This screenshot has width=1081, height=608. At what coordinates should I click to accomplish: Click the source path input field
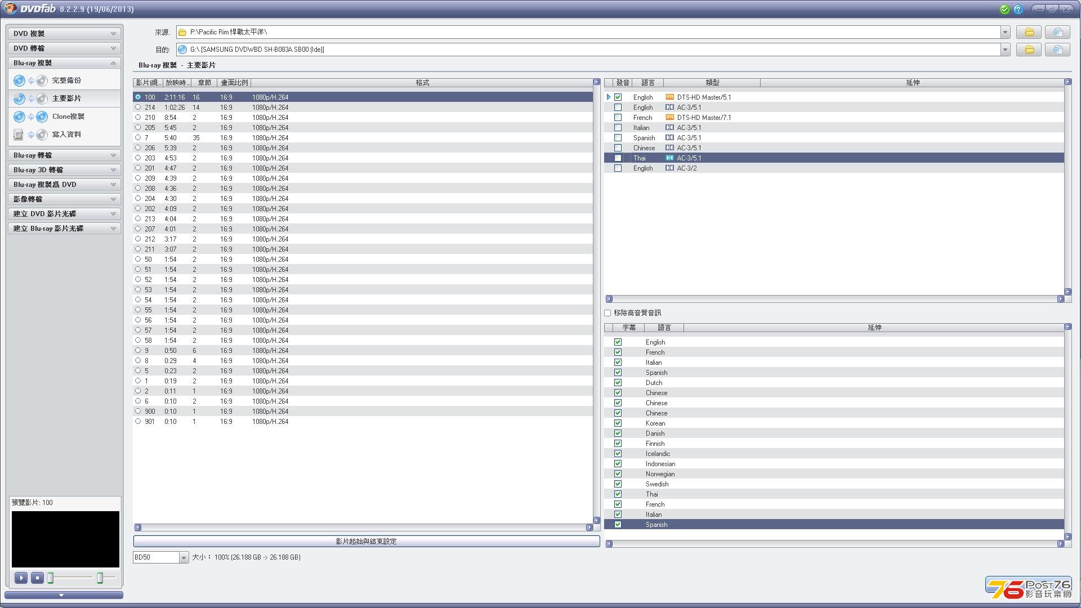coord(588,32)
